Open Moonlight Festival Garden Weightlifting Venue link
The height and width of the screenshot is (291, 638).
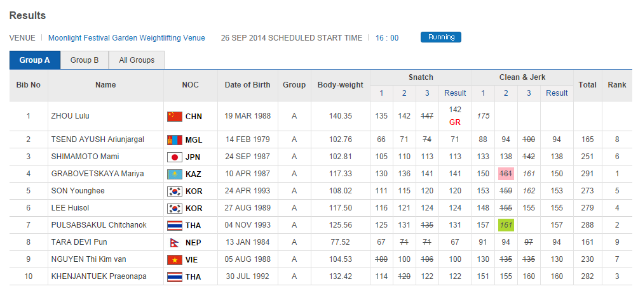(x=126, y=38)
